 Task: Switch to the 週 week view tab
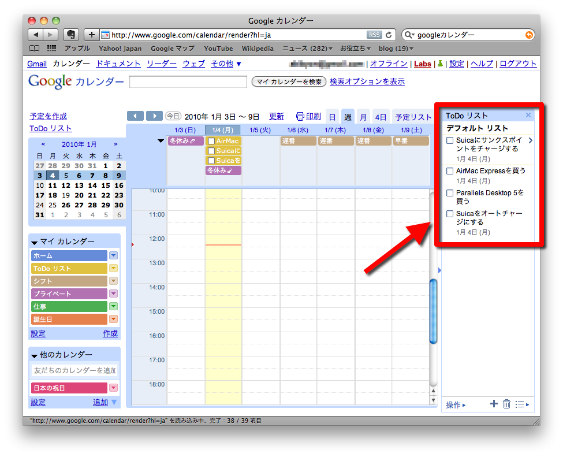348,116
